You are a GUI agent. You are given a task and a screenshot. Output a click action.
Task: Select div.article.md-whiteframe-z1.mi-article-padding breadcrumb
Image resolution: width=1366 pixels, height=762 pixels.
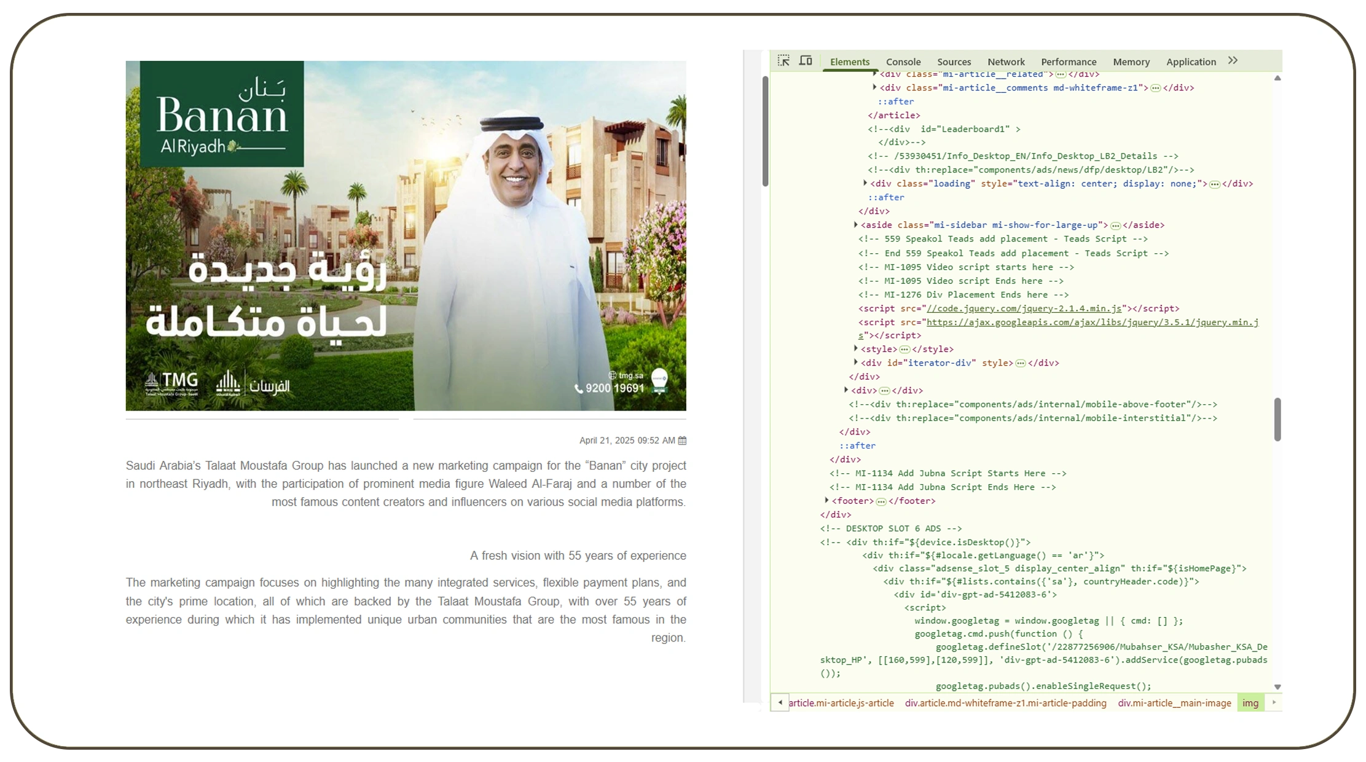[x=1005, y=703]
